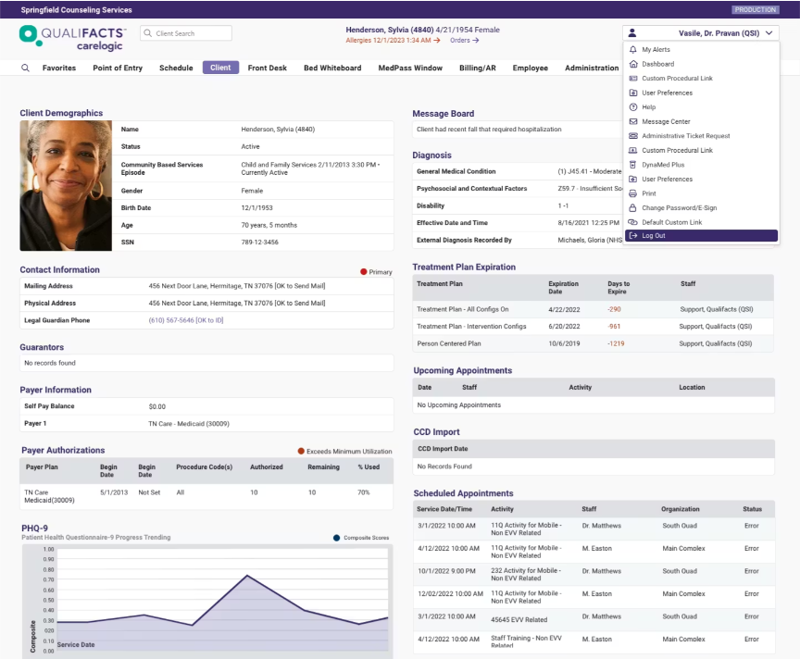Open Change Password/E-Sign lock icon

pos(632,208)
